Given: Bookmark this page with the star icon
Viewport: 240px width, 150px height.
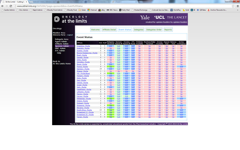Looking at the screenshot, I should tap(233, 6).
